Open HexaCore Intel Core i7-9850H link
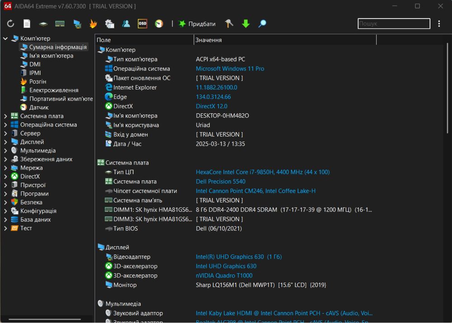 click(x=263, y=172)
